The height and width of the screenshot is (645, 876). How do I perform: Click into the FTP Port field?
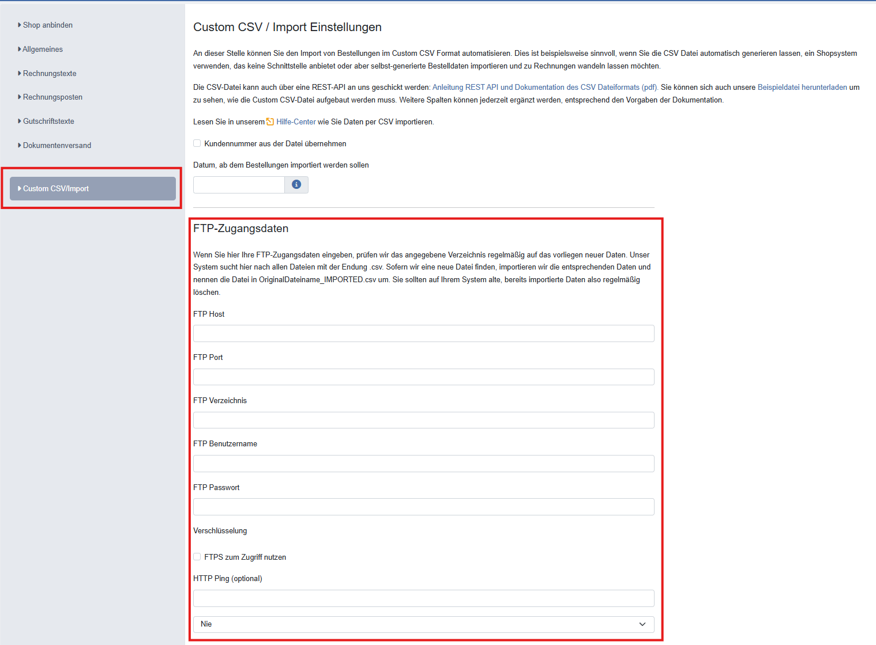[424, 377]
